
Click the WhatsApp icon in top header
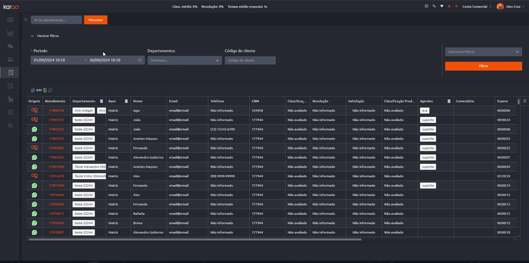click(x=427, y=6)
